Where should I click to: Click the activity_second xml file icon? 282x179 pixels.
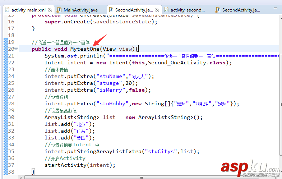tap(166, 10)
